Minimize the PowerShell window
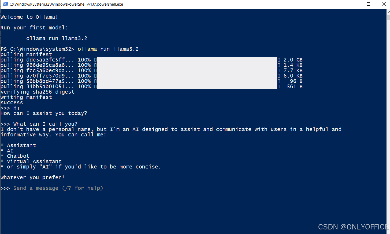This screenshot has width=390, height=234. click(353, 4)
